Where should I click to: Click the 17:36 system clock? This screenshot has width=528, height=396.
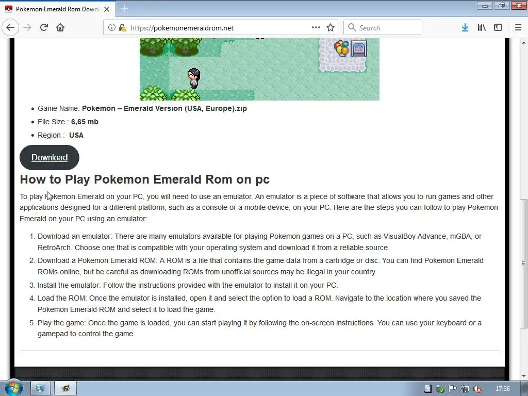pyautogui.click(x=503, y=389)
